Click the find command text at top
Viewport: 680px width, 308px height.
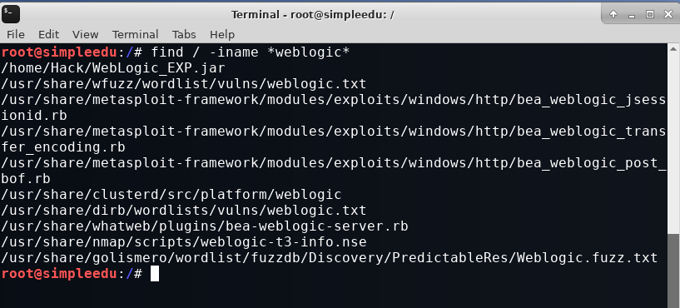point(251,52)
